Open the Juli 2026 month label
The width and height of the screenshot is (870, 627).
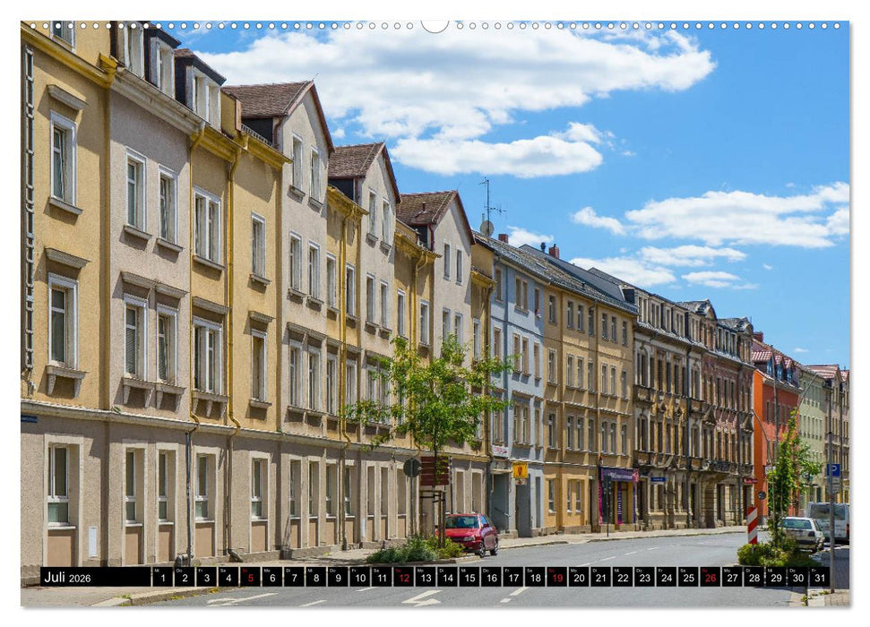(x=54, y=577)
